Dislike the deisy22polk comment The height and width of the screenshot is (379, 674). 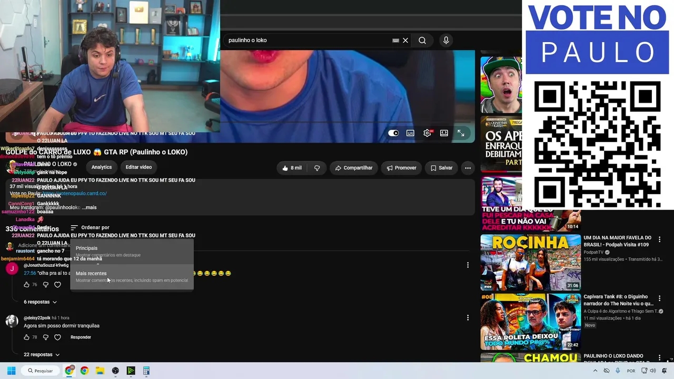[45, 337]
